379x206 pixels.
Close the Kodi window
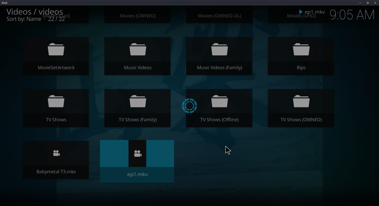click(375, 3)
